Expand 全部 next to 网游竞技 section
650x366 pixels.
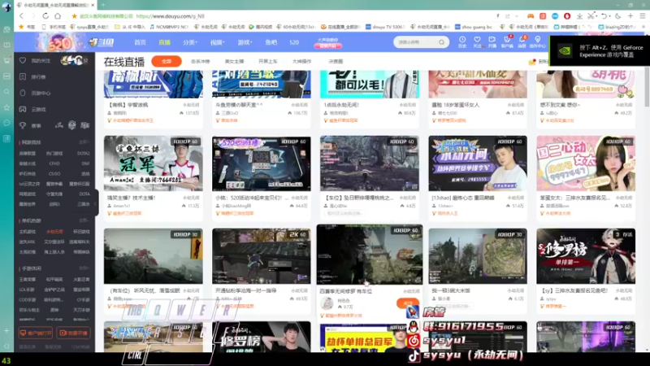point(84,142)
